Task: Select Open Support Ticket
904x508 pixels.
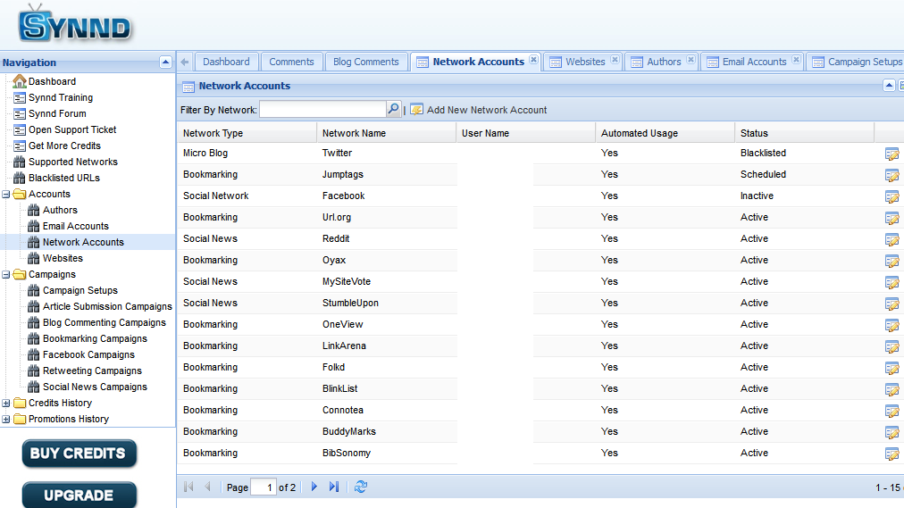Action: pyautogui.click(x=65, y=129)
